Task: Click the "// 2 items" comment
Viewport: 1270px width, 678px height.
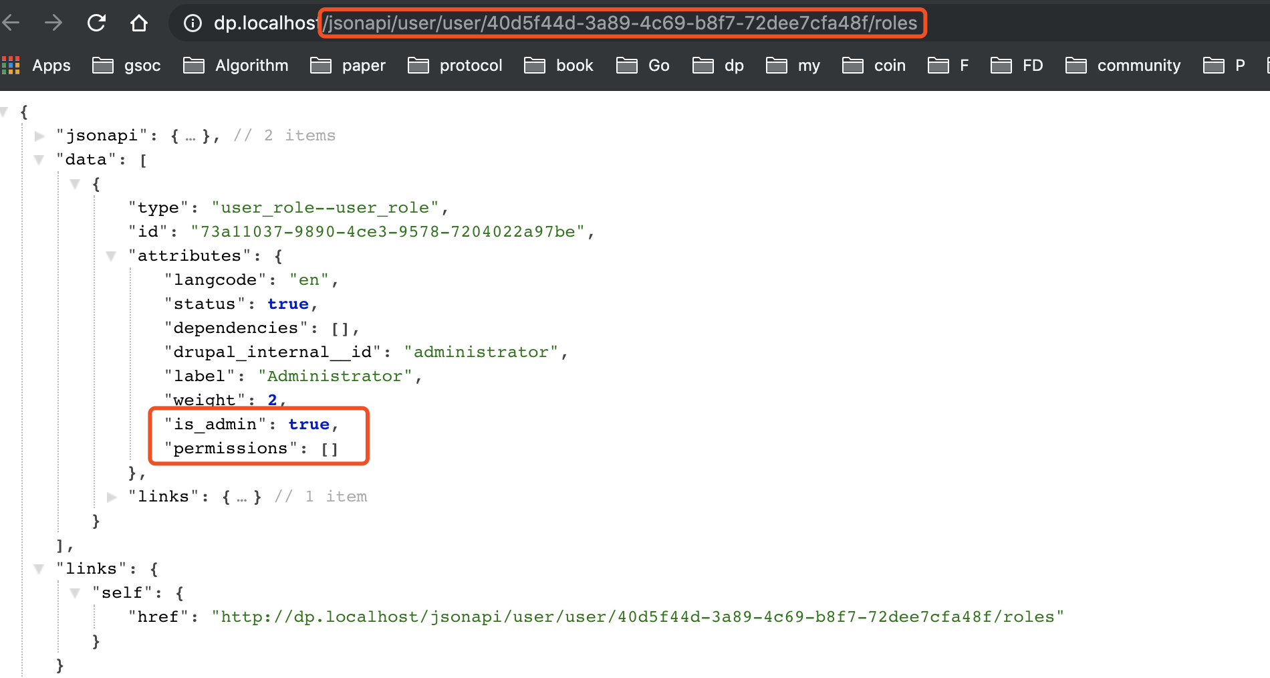Action: tap(285, 136)
